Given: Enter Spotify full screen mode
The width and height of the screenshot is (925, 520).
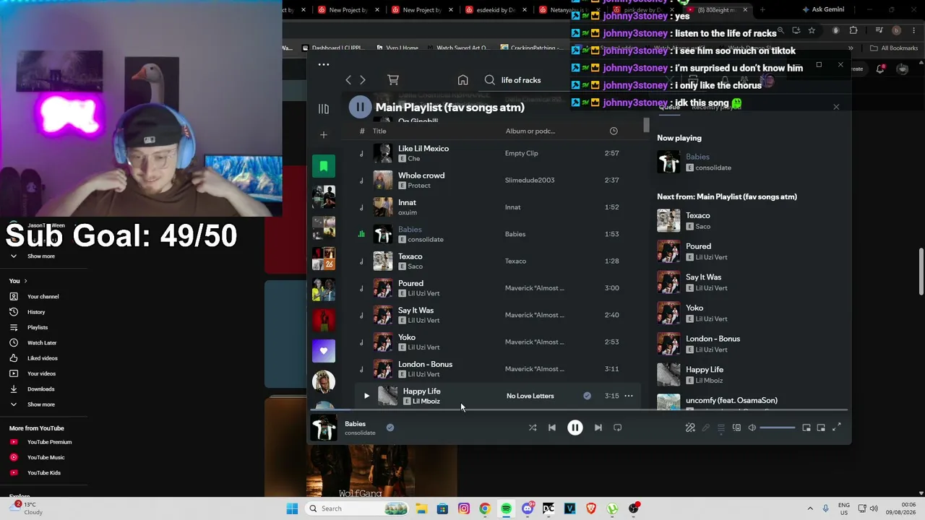Looking at the screenshot, I should (x=837, y=428).
